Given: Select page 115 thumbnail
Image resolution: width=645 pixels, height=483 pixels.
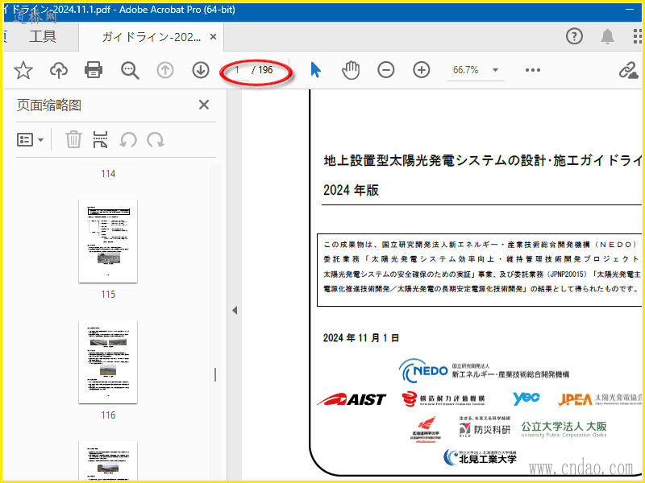Looking at the screenshot, I should [108, 241].
